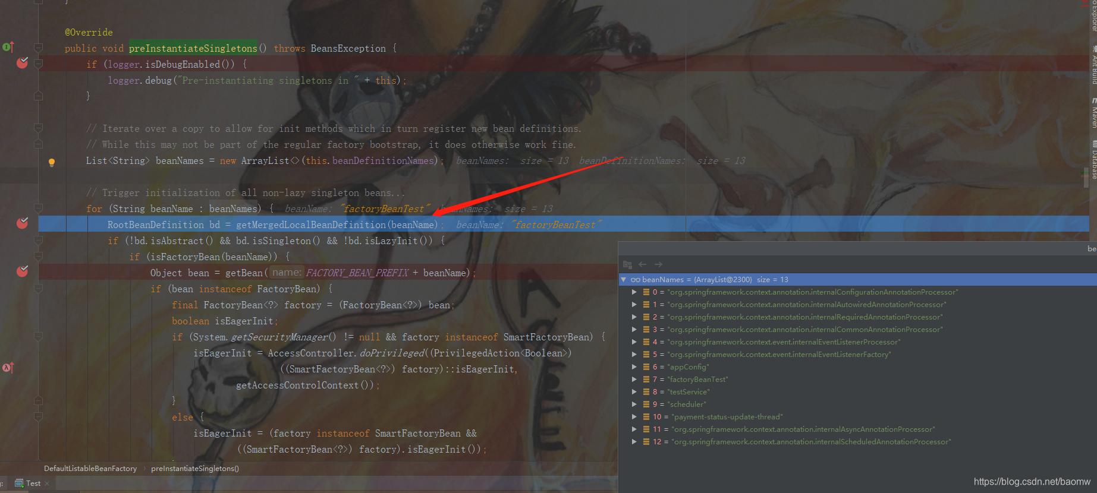1097x493 pixels.
Task: Click the tree view icon in evaluation popup toolbar
Action: 627,264
